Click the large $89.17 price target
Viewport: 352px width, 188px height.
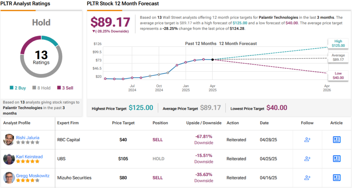[110, 22]
